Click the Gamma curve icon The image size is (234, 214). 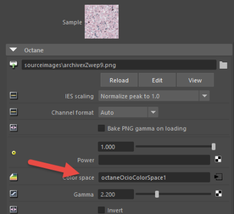coord(13,194)
